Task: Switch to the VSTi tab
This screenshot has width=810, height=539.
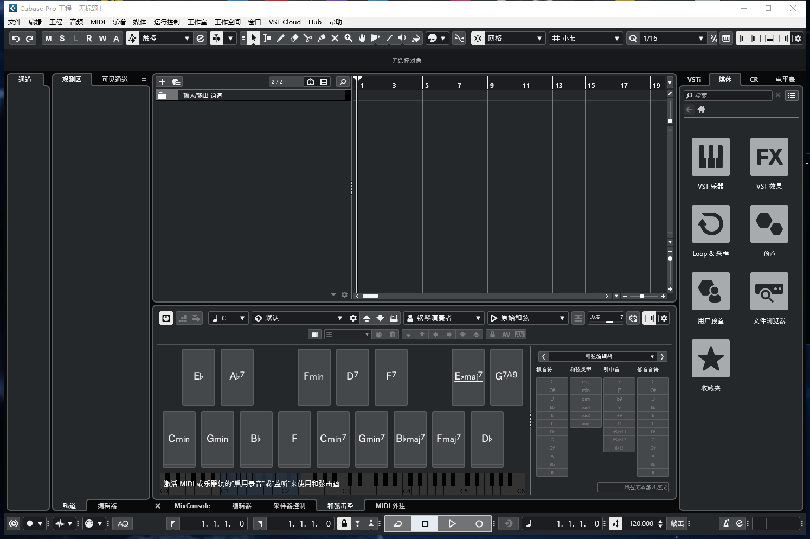Action: (x=695, y=80)
